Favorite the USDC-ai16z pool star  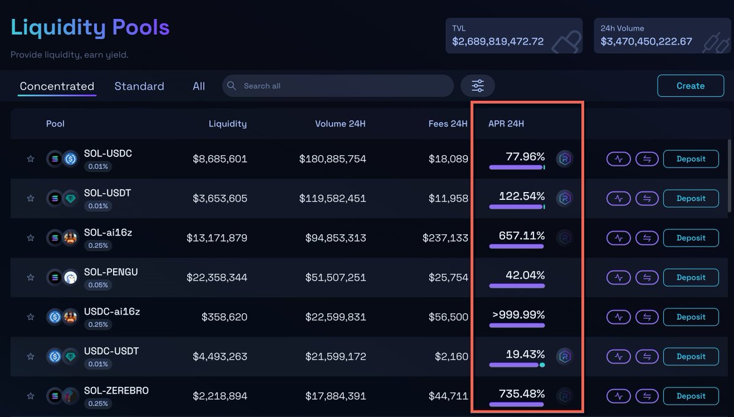tap(31, 317)
